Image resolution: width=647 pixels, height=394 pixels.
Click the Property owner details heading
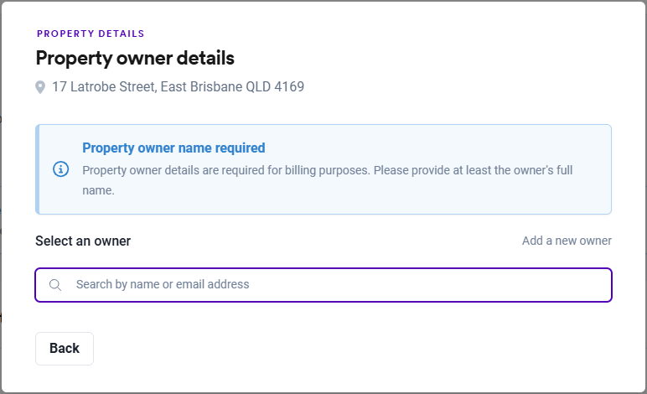pos(135,59)
